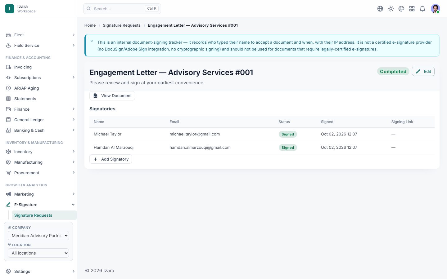Click the Izara workspace logo
Image resolution: width=447 pixels, height=279 pixels.
(x=10, y=9)
